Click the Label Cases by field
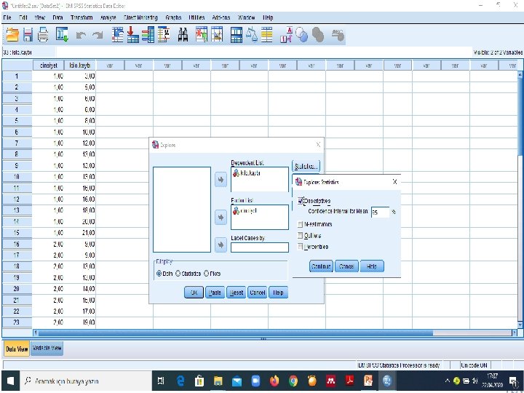The height and width of the screenshot is (393, 524). [260, 247]
